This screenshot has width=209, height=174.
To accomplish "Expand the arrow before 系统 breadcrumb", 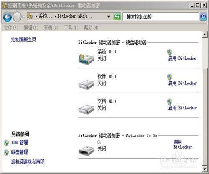I will (x=36, y=17).
